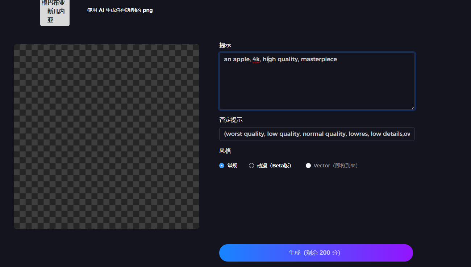Click the 生成 (剩余 200 分) generate button
This screenshot has width=471, height=267.
coord(316,253)
